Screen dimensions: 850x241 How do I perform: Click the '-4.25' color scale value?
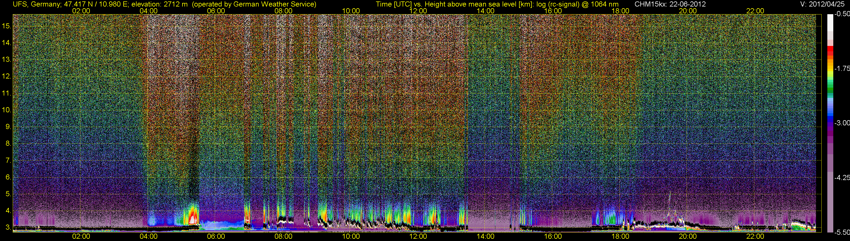tap(842, 177)
